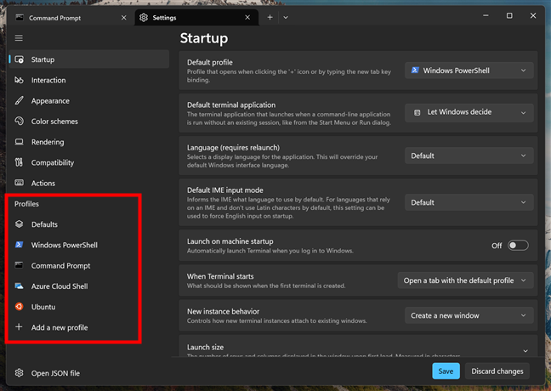The width and height of the screenshot is (551, 391).
Task: Click the Profiles section header text
Action: (x=26, y=204)
